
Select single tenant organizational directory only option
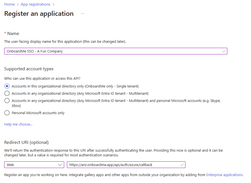coord(7,86)
